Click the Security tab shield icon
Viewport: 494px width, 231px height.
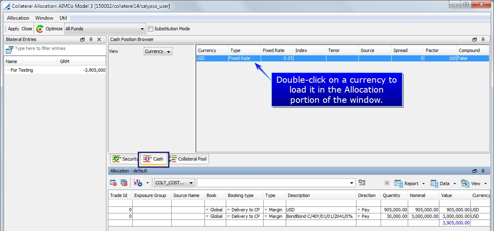pos(116,159)
